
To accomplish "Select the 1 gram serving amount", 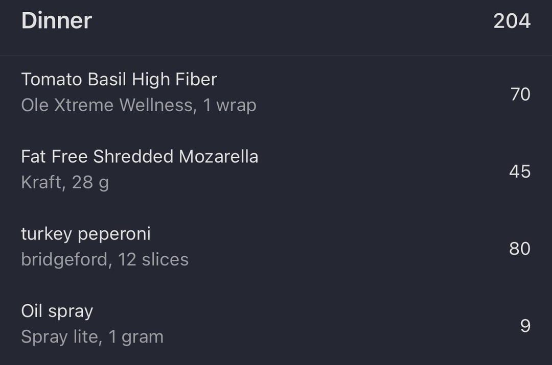I will click(x=136, y=337).
